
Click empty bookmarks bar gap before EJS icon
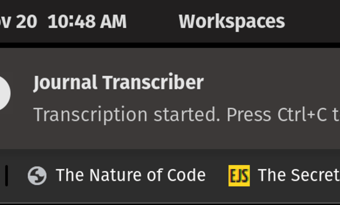(217, 176)
